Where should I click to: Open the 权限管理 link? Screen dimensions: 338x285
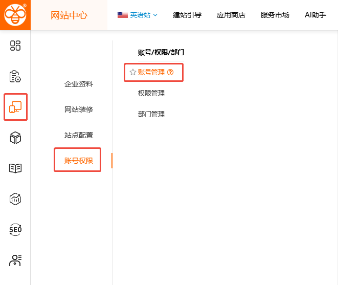pos(151,93)
